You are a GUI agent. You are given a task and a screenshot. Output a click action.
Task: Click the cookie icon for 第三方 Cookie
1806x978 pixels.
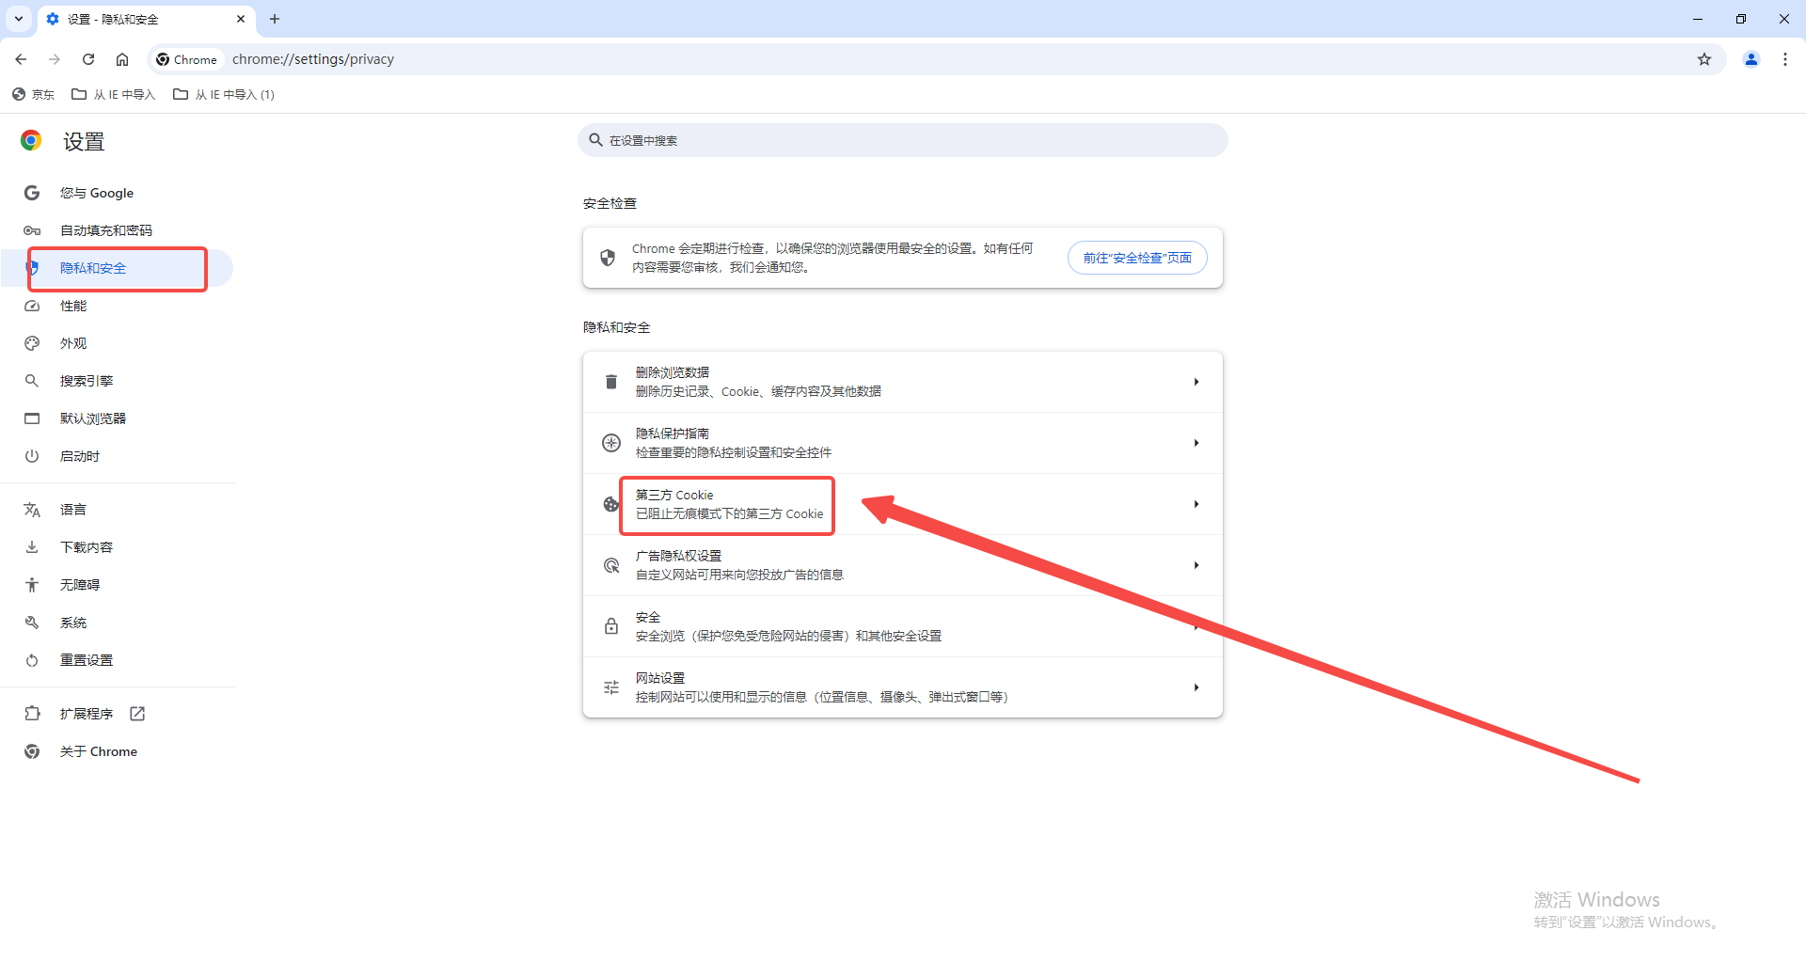(611, 504)
